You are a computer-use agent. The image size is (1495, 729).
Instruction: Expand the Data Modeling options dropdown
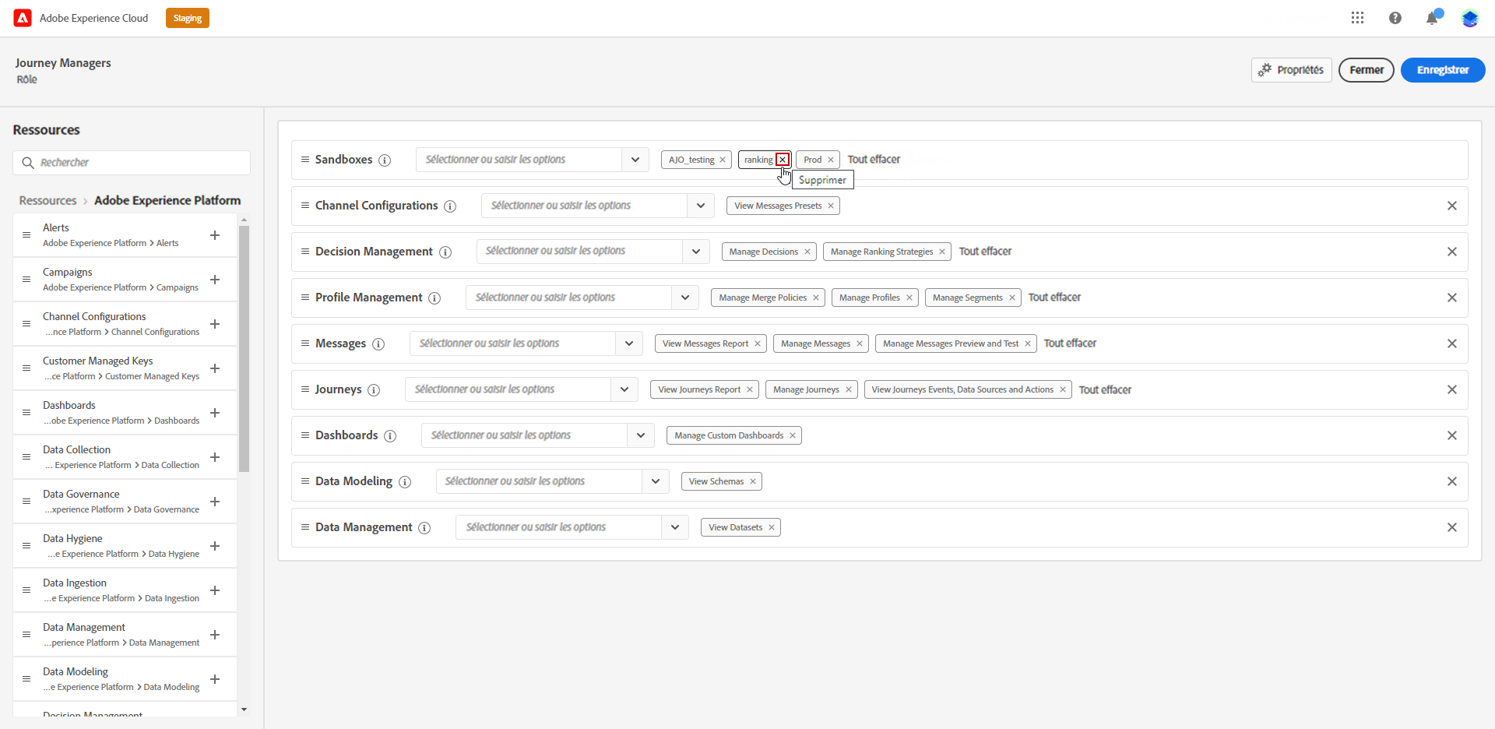coord(656,481)
